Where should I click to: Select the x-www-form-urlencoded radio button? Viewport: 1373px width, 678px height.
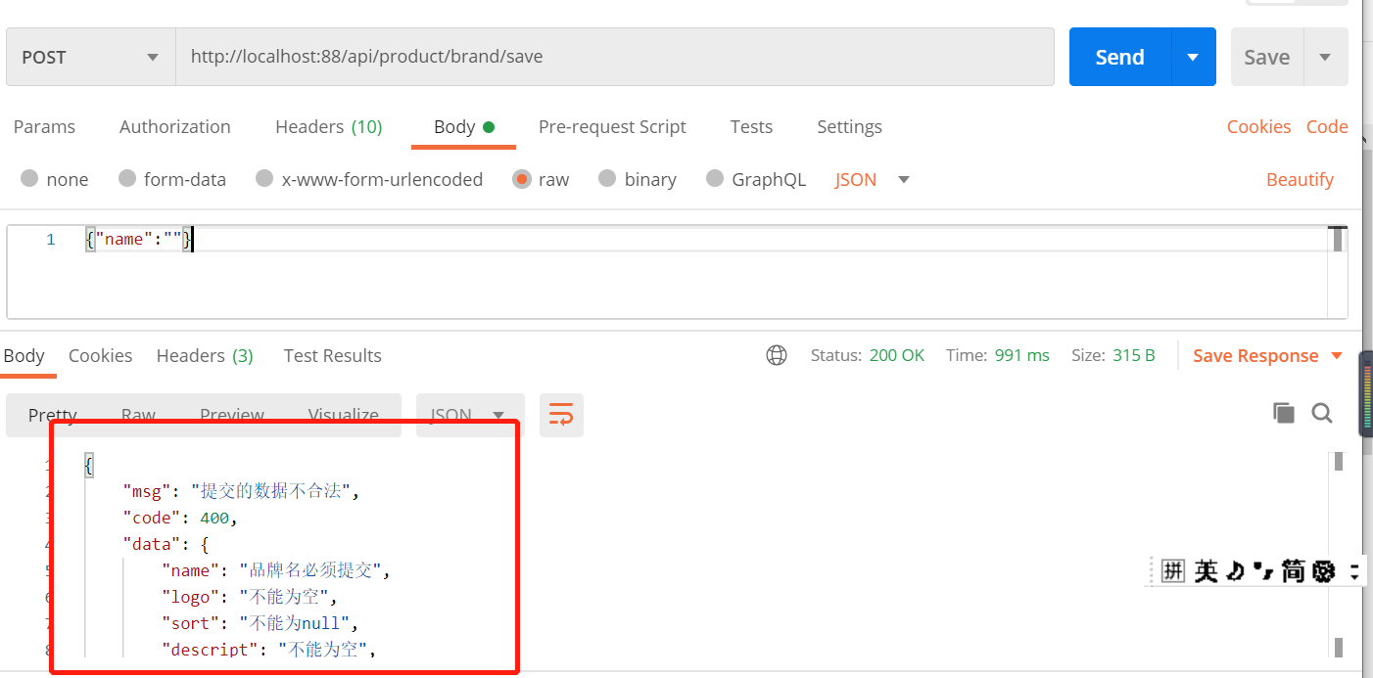263,178
